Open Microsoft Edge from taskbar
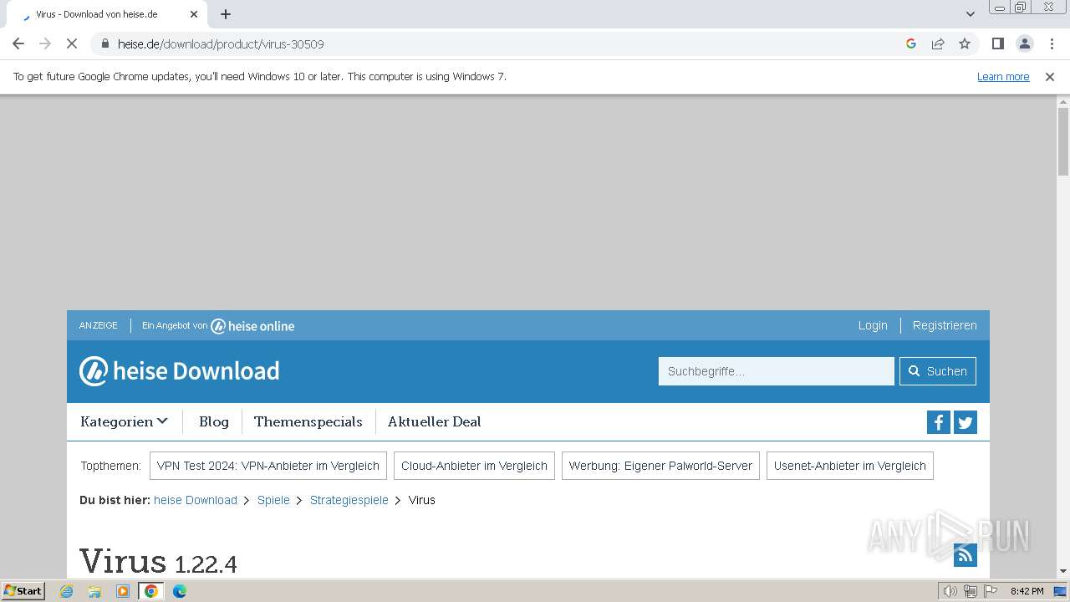 click(180, 591)
